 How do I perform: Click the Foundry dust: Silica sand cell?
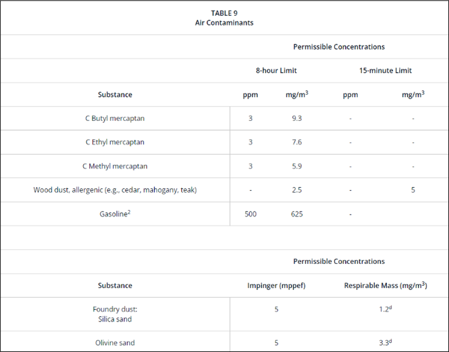tap(115, 314)
